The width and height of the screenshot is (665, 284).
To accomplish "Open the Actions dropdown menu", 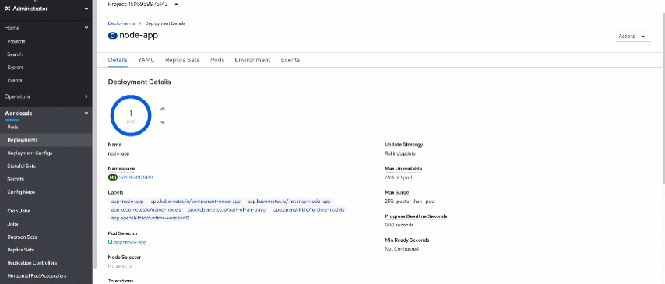I will coord(633,37).
